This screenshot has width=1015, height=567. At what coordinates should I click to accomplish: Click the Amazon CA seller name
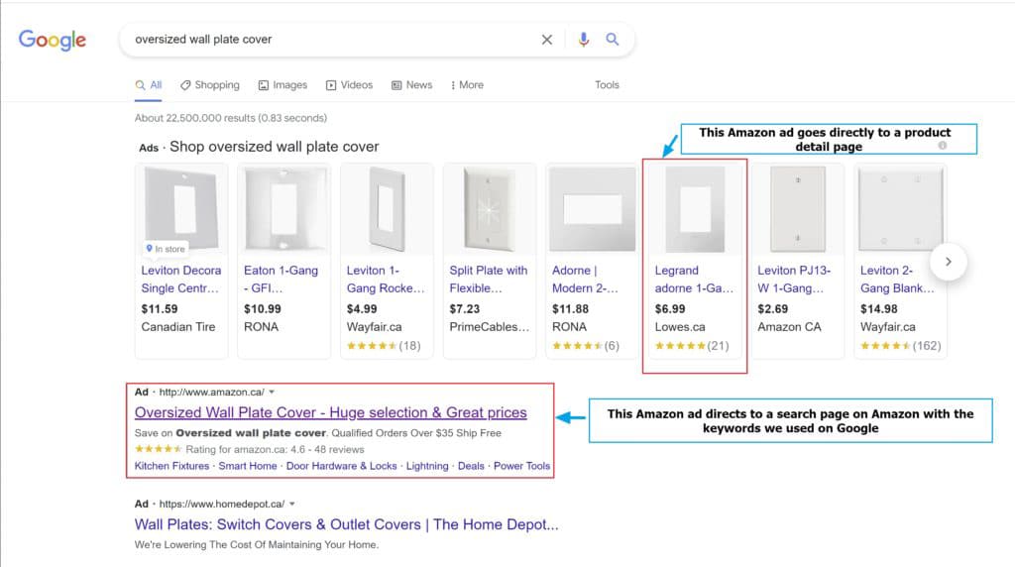pyautogui.click(x=789, y=327)
